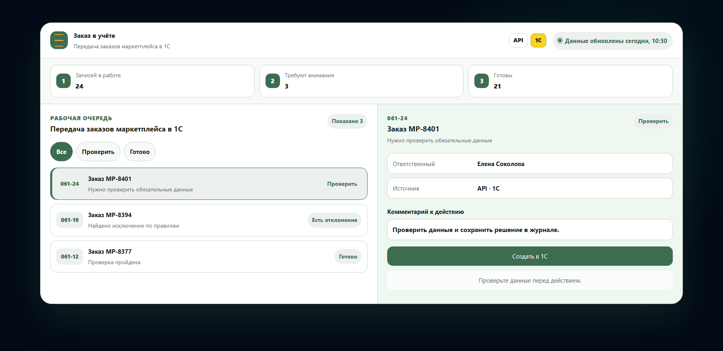
Task: Open the Заказ MP-8401 queue row
Action: tap(209, 184)
